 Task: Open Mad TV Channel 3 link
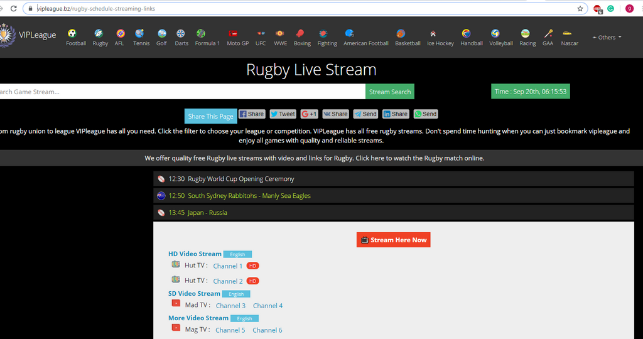pyautogui.click(x=230, y=305)
